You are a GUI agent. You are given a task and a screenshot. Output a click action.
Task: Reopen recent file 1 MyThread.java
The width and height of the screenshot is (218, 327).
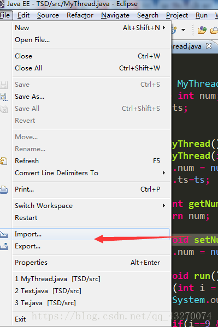pos(91,279)
